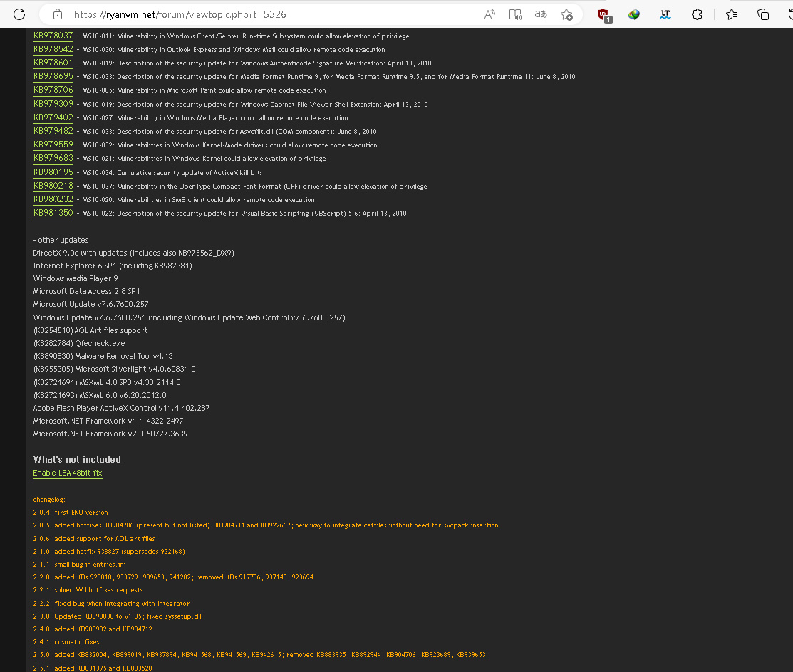The width and height of the screenshot is (793, 672).
Task: Open the KB980195 ActiveX kill bits link
Action: 53,172
